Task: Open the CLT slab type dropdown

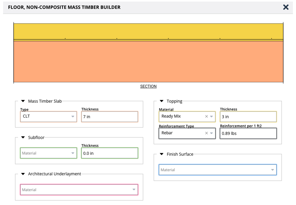Action: pos(73,117)
